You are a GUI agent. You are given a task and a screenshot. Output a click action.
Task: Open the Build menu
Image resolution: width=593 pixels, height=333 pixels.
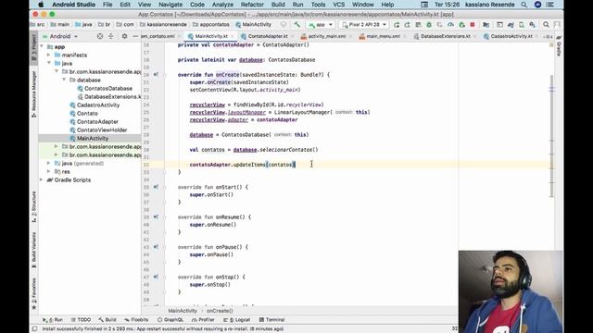tap(278, 5)
